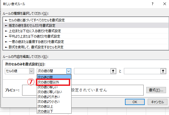Choose 次の値より大きい in the dropdown list
169x115 pixels.
click(x=54, y=97)
